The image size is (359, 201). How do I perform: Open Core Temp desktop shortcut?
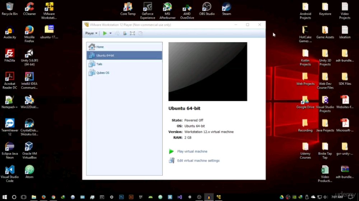pyautogui.click(x=128, y=9)
